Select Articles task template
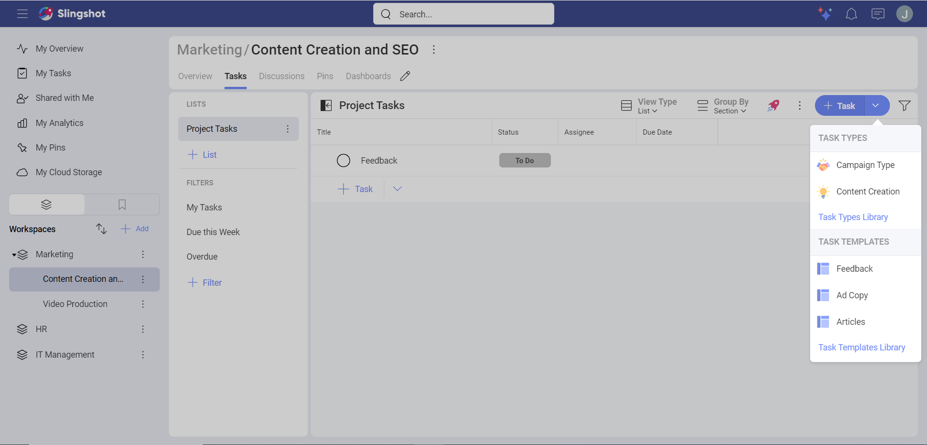The height and width of the screenshot is (445, 927). click(x=865, y=322)
